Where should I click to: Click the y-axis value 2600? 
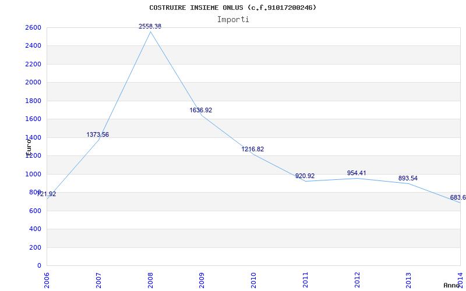click(x=33, y=27)
